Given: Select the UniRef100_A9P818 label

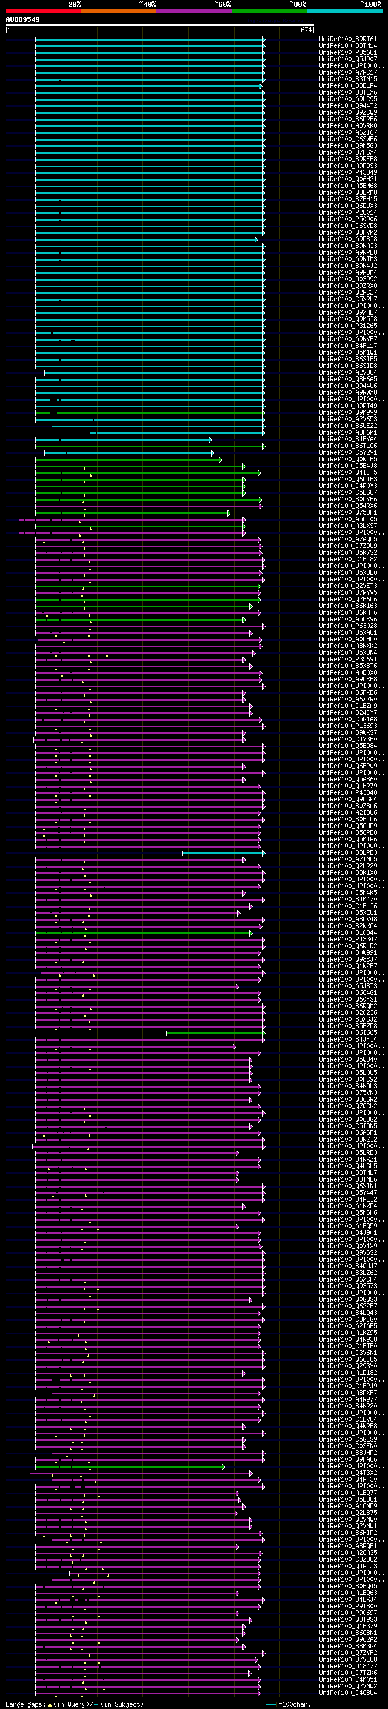Looking at the screenshot, I should [x=347, y=239].
